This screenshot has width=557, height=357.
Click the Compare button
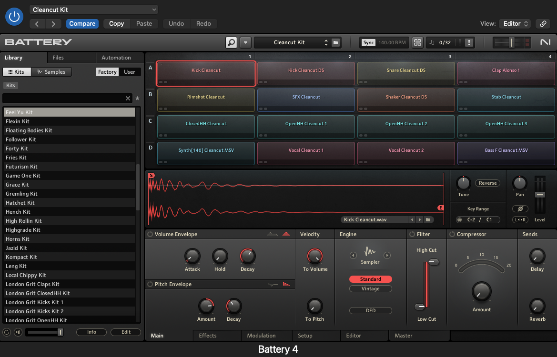[x=82, y=23]
